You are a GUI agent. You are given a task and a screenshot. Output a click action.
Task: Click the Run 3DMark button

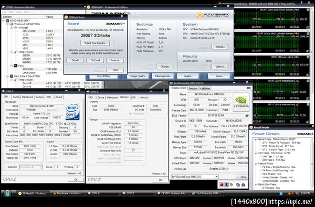pos(103,76)
